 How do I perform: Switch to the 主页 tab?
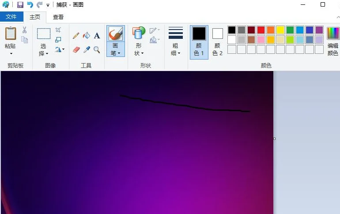[35, 17]
